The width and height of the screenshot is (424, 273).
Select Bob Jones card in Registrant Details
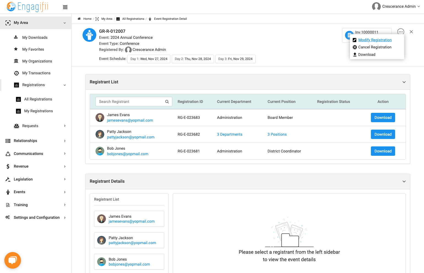(x=129, y=262)
